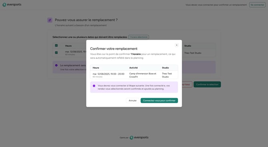This screenshot has height=147, width=268.
Task: Toggle the select-all checkbox in the Heure header
Action: 56,45
